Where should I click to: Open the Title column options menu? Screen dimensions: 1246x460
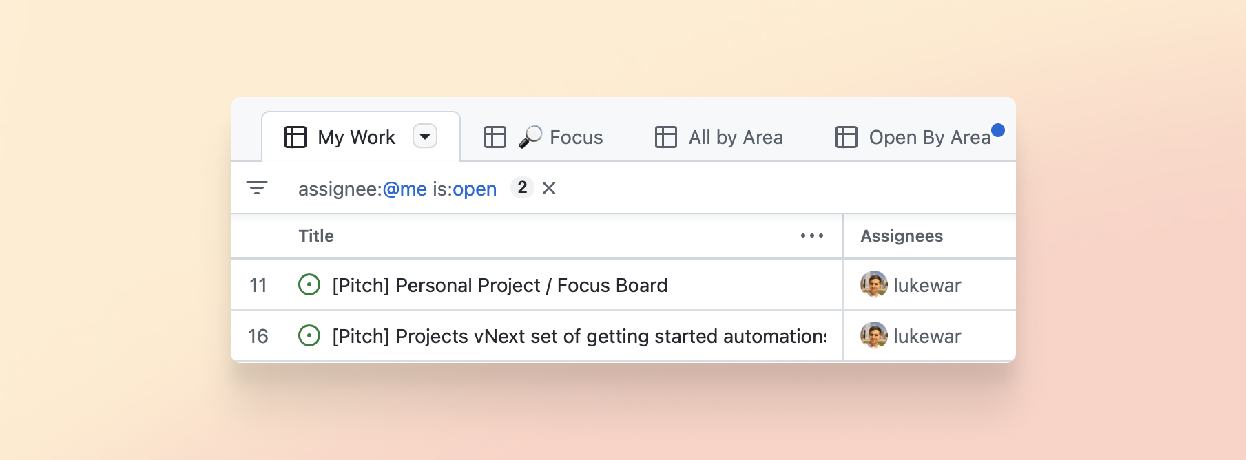(x=811, y=236)
